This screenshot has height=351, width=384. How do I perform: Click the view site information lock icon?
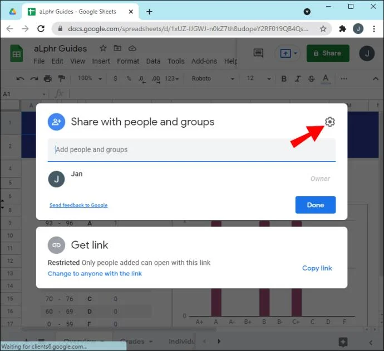point(60,28)
